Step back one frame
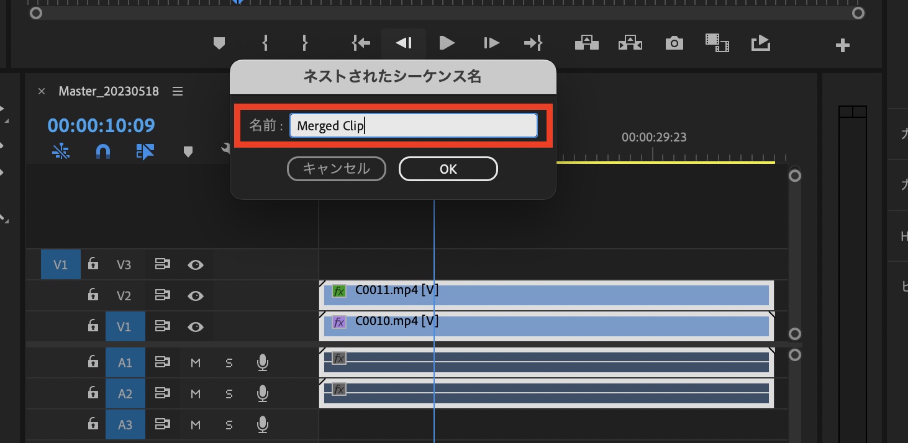This screenshot has height=443, width=908. point(404,43)
